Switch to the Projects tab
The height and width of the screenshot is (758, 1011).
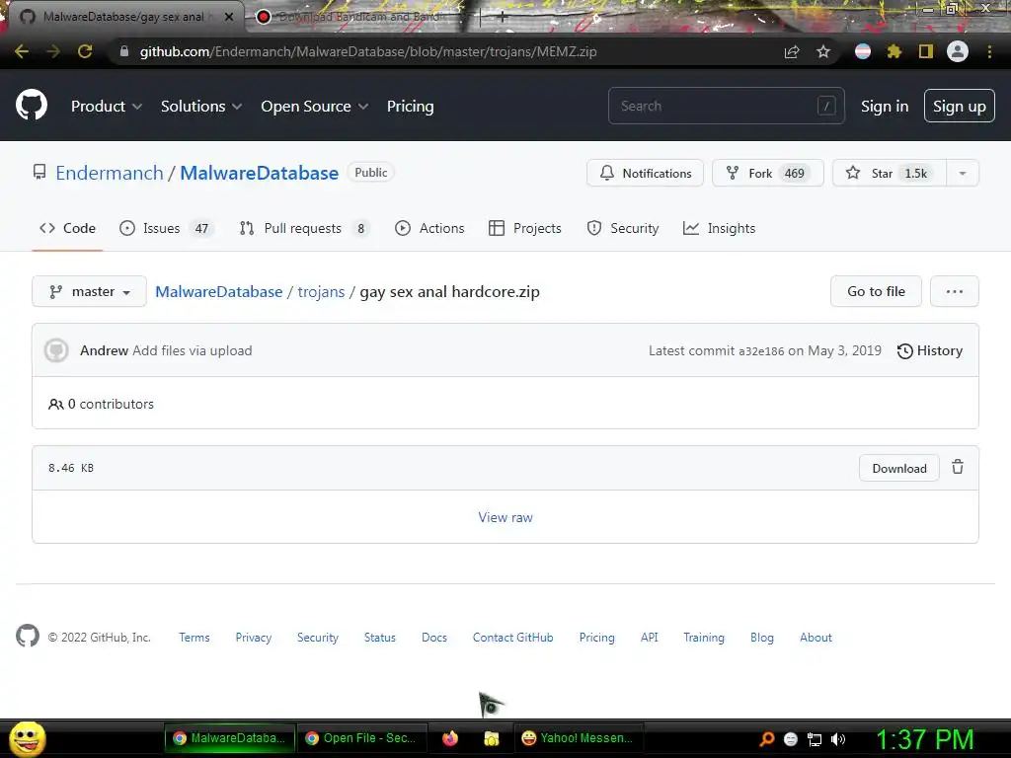click(525, 228)
